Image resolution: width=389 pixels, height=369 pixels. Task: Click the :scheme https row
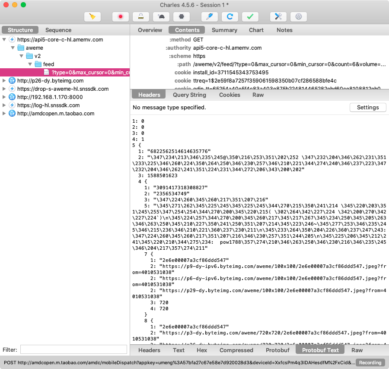point(259,56)
